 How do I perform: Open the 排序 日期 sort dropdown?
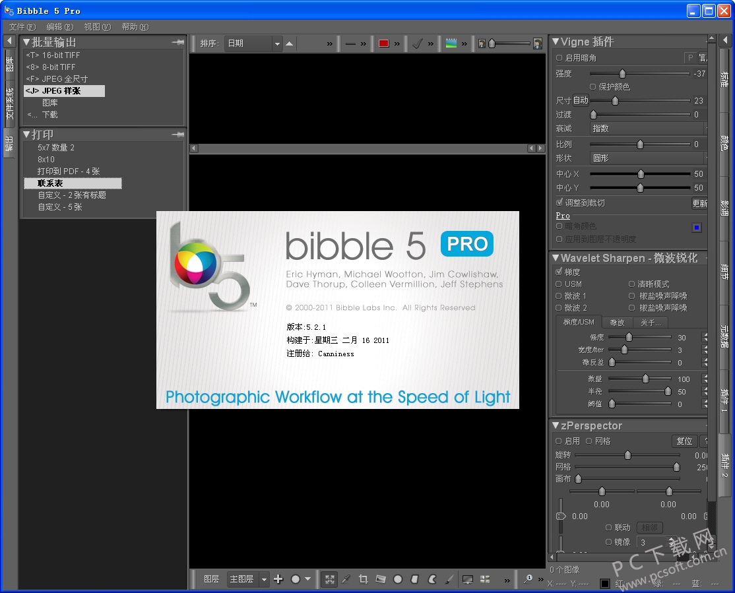coord(253,44)
